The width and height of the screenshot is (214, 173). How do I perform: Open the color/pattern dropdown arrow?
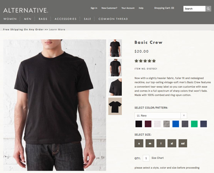tap(184, 115)
